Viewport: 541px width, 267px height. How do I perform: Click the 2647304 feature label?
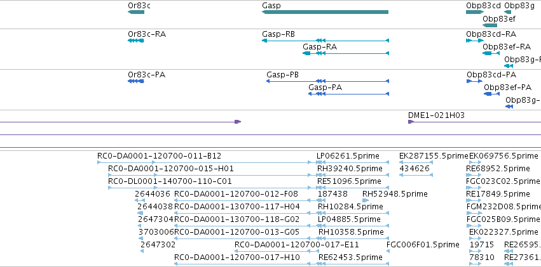156,219
